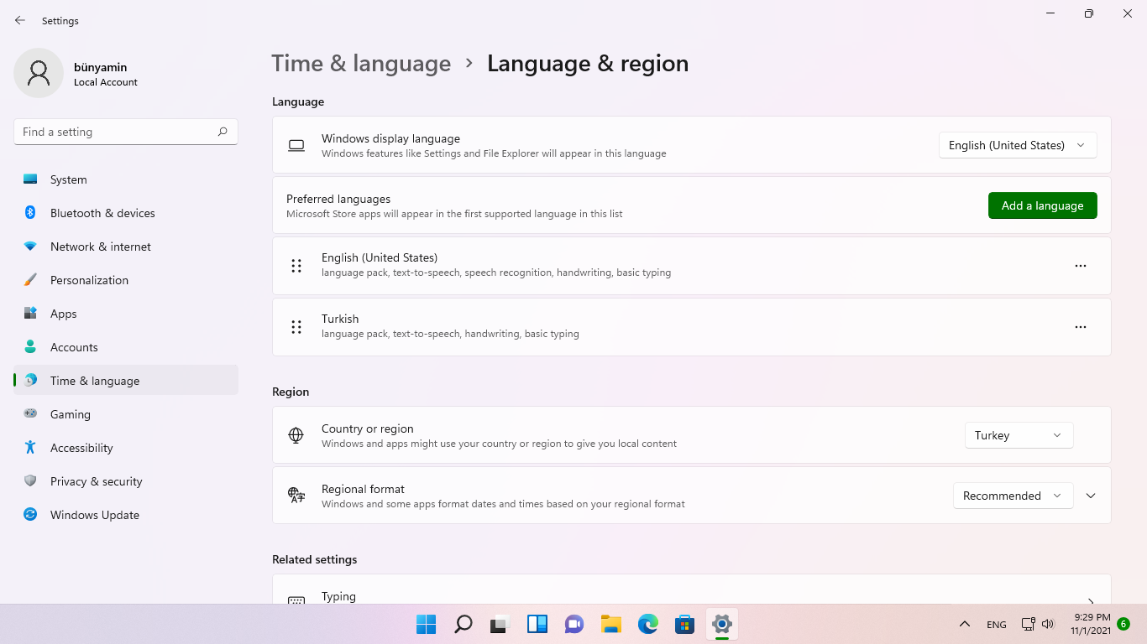Click the Settings gear on taskbar

722,624
